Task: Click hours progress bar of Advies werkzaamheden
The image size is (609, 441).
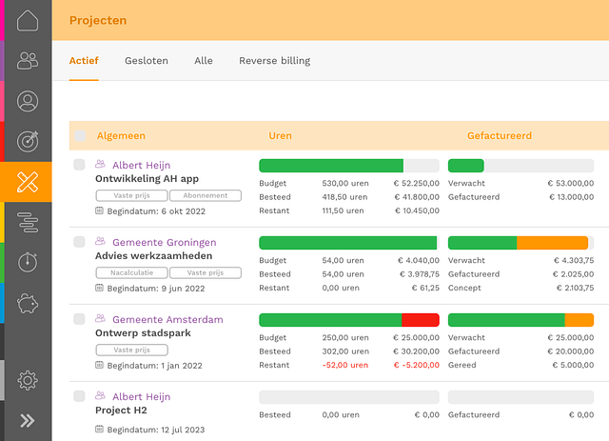Action: (x=349, y=243)
